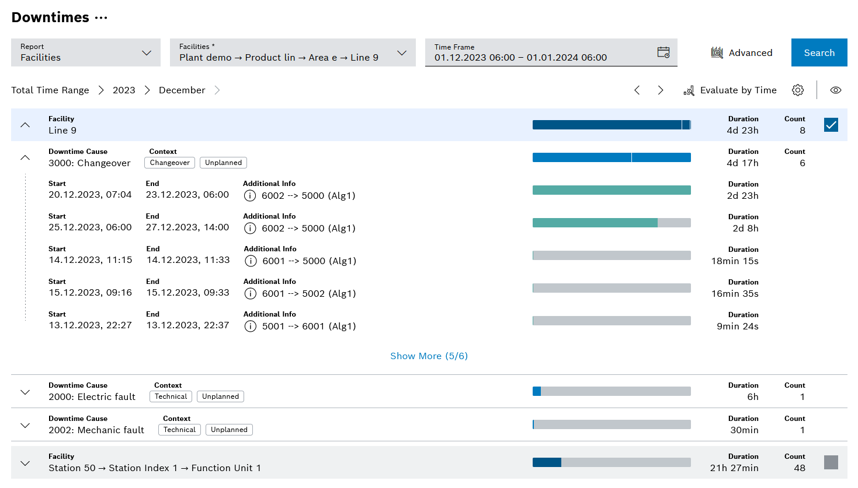Select the Station 50 Function Unit 1 checkbox

coord(831,462)
